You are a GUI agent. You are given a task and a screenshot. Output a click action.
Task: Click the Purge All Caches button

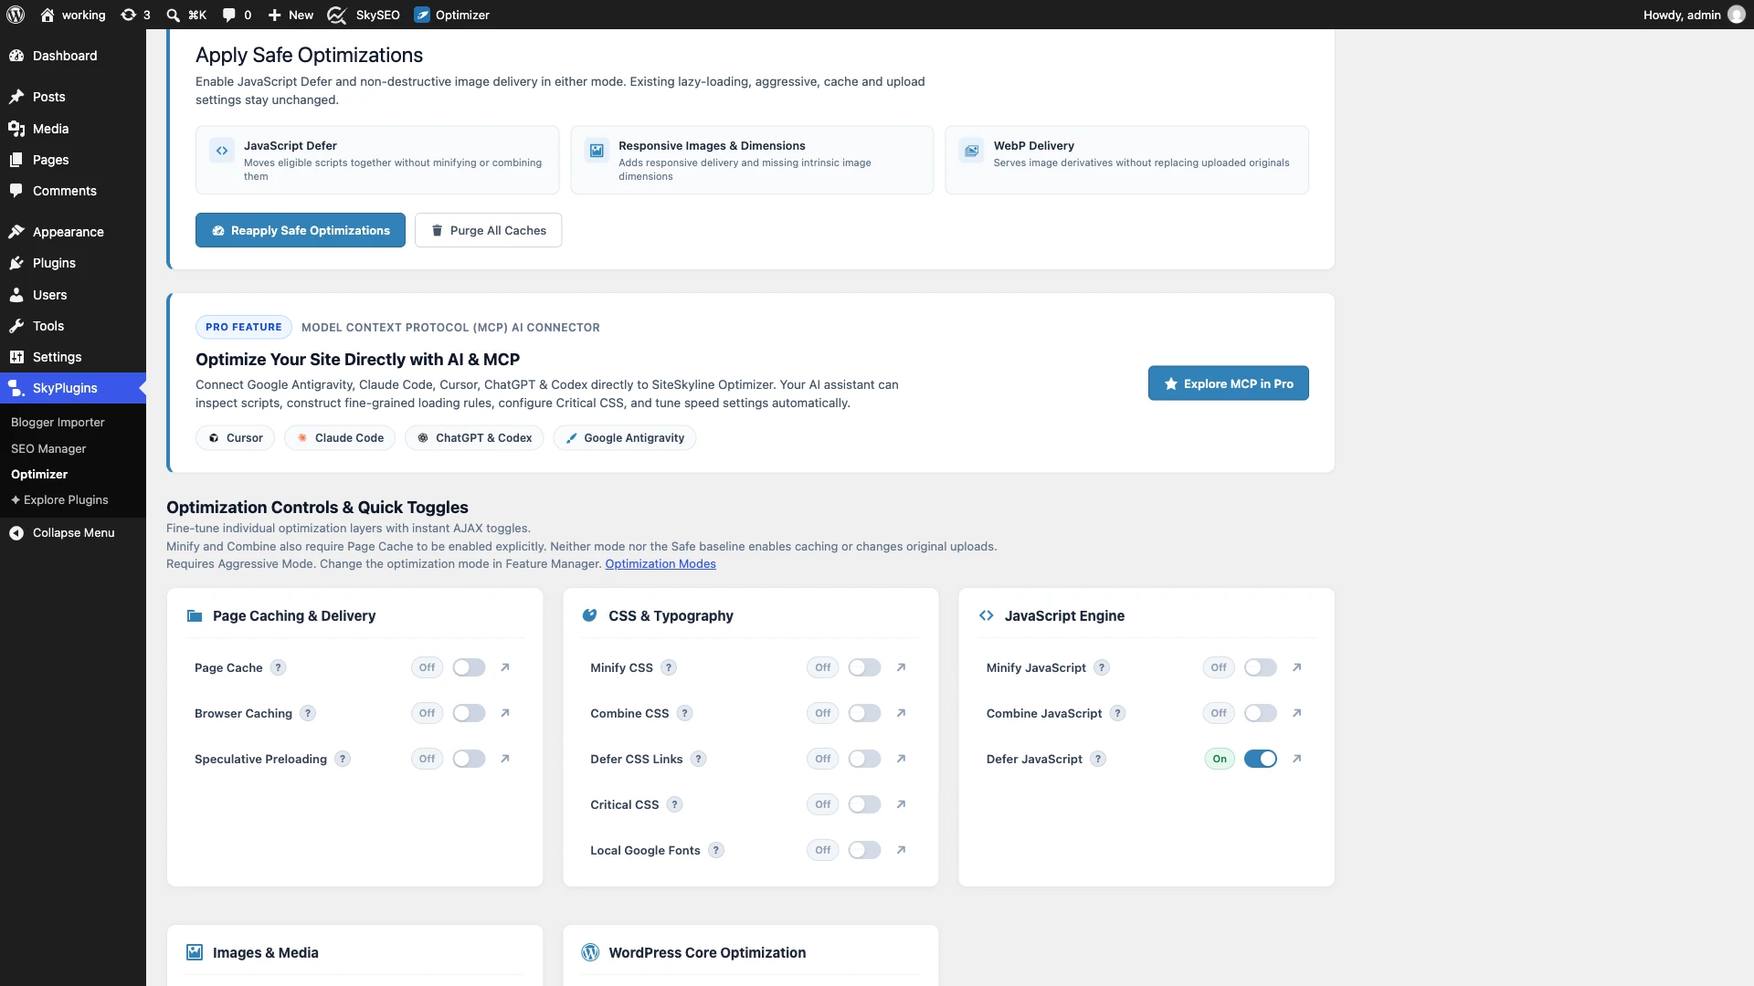488,230
